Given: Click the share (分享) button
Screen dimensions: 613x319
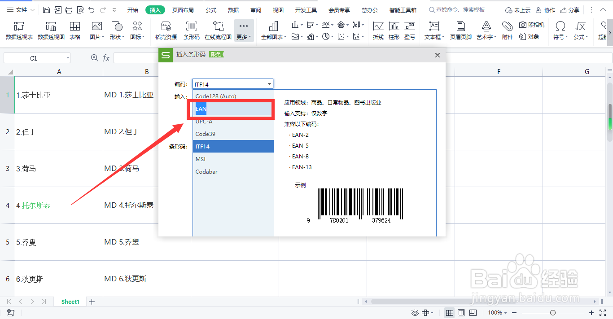Looking at the screenshot, I should [569, 10].
